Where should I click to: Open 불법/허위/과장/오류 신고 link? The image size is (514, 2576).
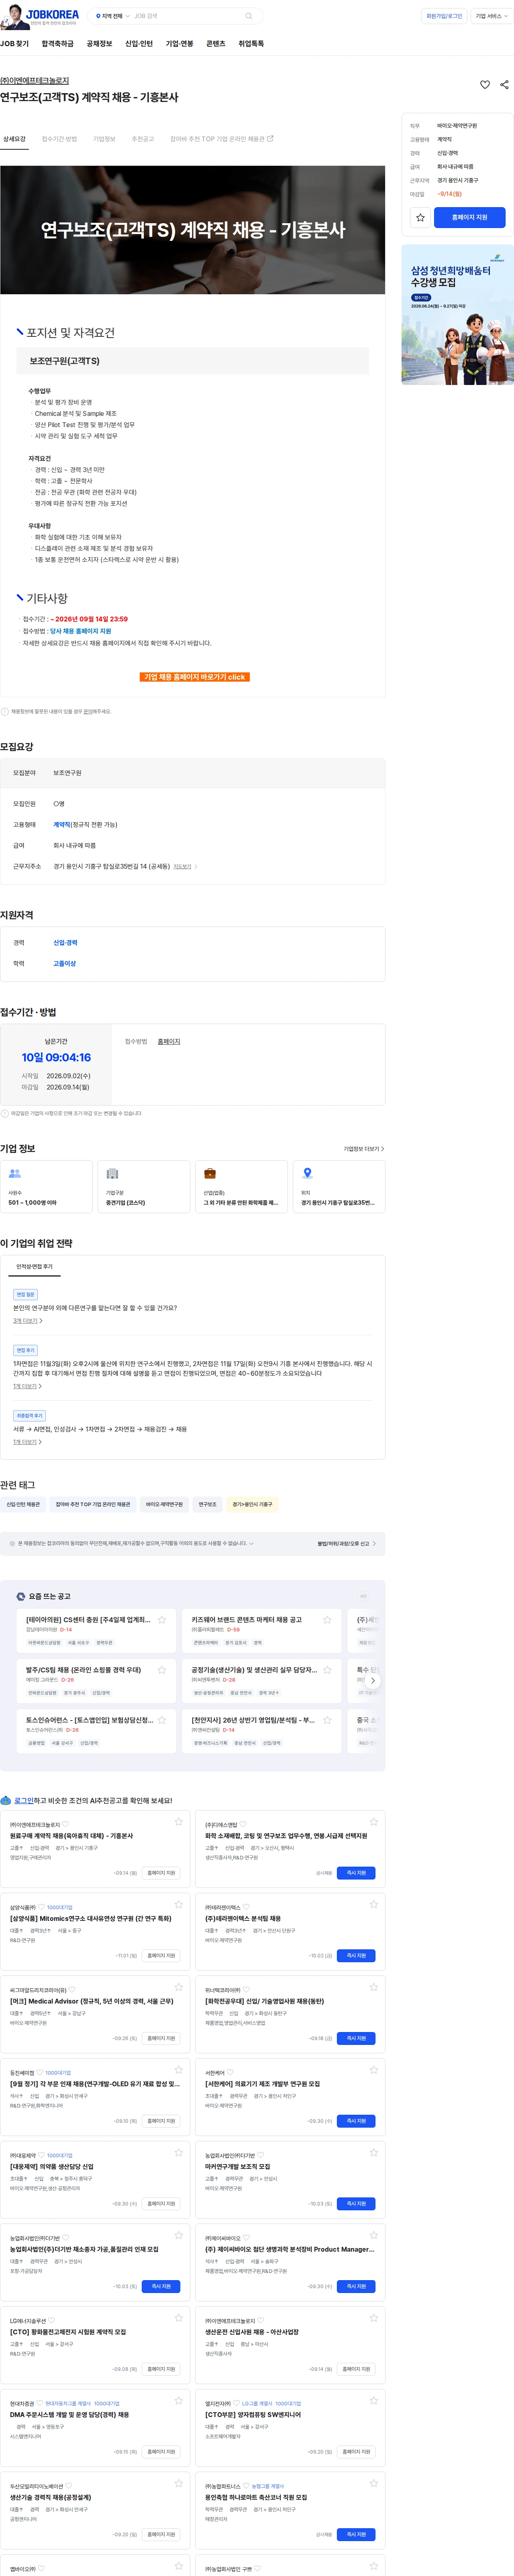click(x=347, y=1544)
